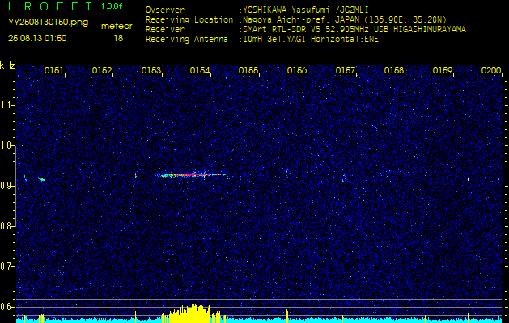
Task: Click the 0.7 kHz frequency axis label
Action: coord(6,266)
